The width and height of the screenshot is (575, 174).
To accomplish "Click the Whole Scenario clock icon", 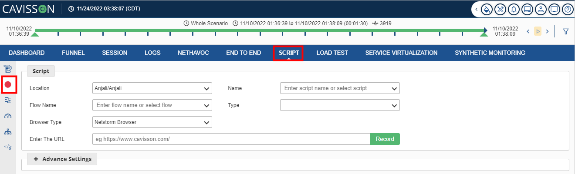I will 186,23.
